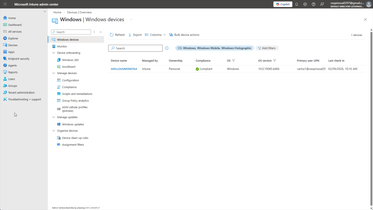The height and width of the screenshot is (210, 373).
Task: Open the Columns dropdown
Action: point(156,35)
